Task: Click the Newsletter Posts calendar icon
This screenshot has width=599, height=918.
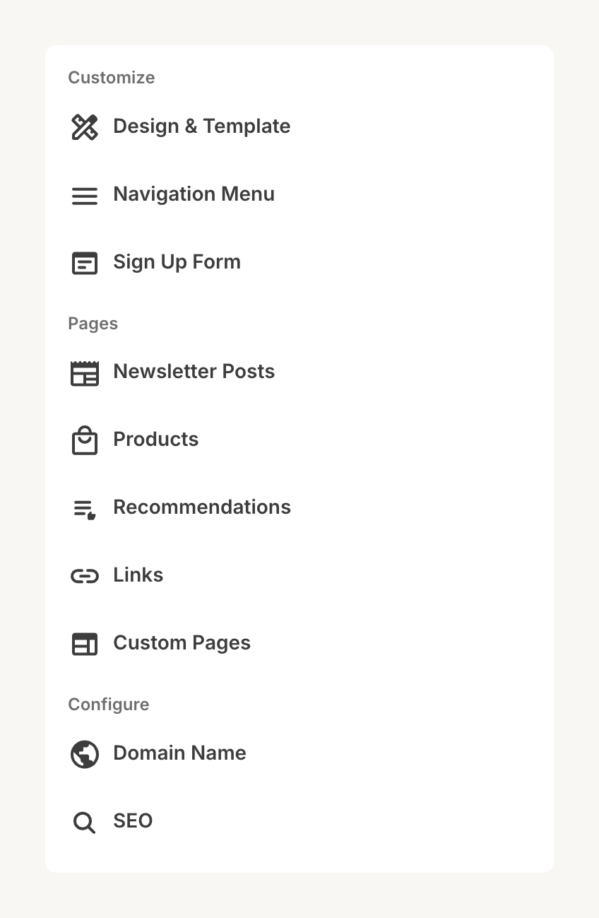Action: 85,373
